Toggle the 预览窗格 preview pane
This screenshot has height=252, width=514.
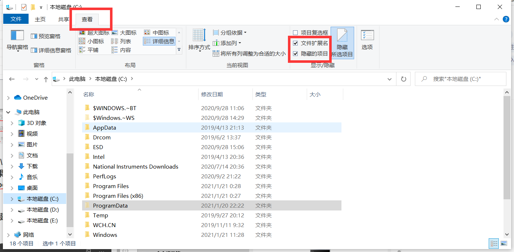click(x=46, y=36)
